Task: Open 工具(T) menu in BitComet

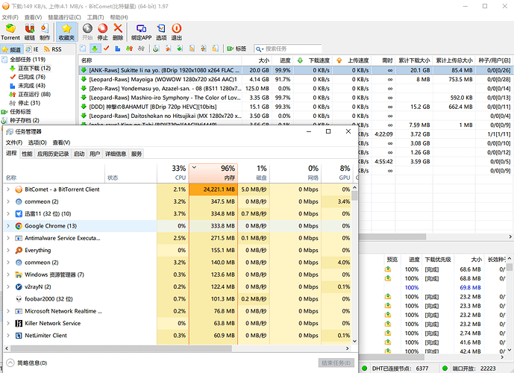Action: point(95,17)
